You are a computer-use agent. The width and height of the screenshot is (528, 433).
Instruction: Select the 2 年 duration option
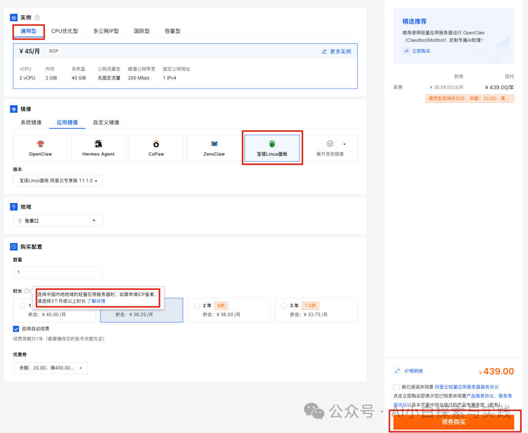pyautogui.click(x=229, y=310)
